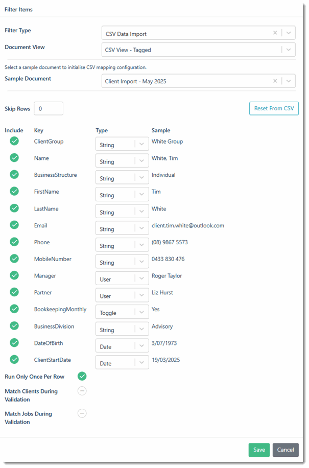Untick the Name include checkmark
309x468 pixels.
coord(14,157)
